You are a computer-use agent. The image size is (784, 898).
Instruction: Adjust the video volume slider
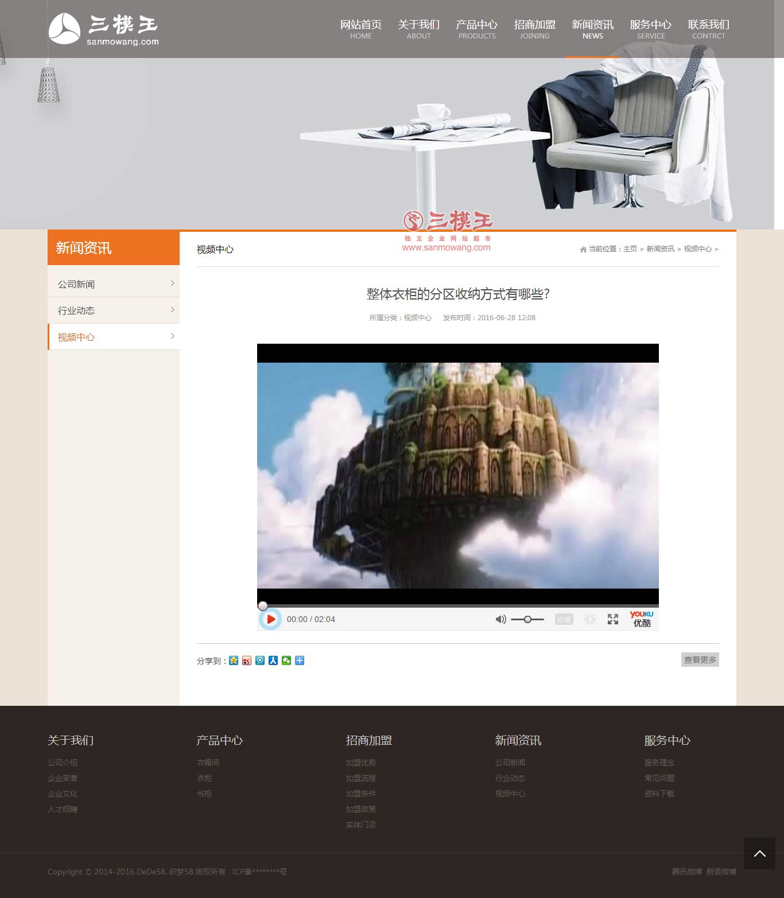527,619
